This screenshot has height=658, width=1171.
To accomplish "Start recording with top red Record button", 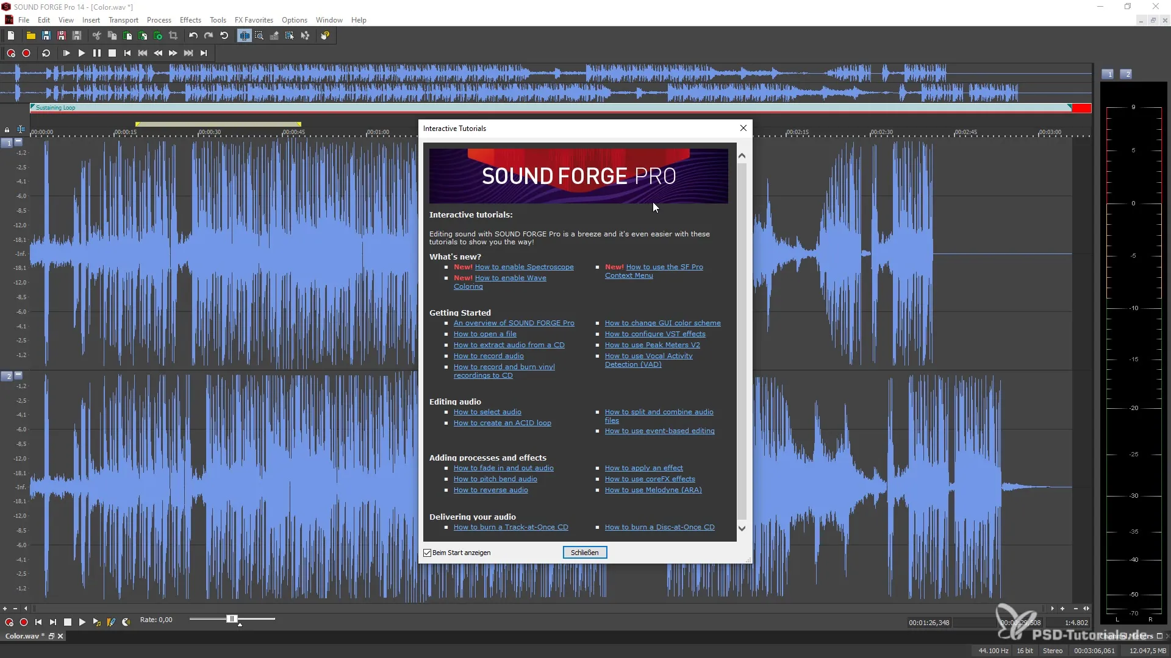I will click(26, 54).
